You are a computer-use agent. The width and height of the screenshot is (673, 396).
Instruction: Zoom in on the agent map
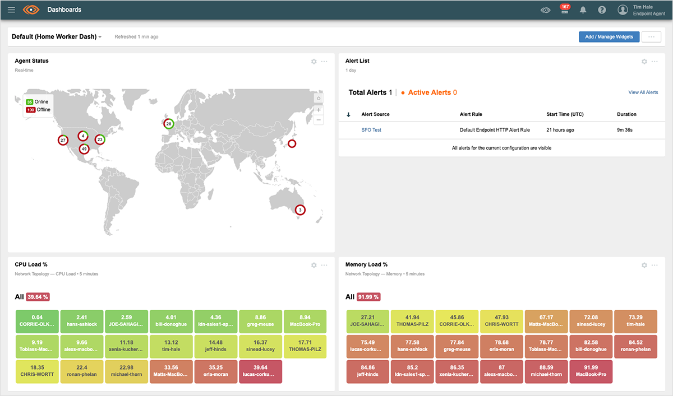pyautogui.click(x=319, y=110)
